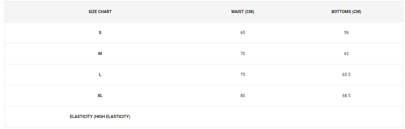The height and width of the screenshot is (129, 405).
Task: Select waist value 80 for size XL
Action: (x=243, y=96)
